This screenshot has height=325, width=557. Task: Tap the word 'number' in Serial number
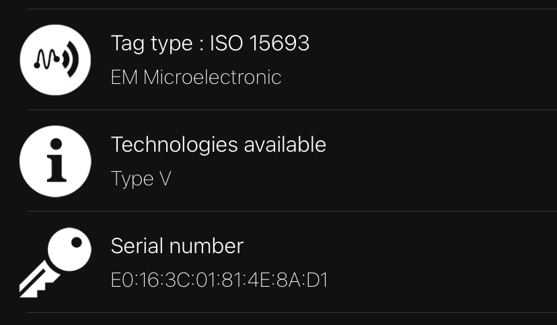tap(207, 246)
